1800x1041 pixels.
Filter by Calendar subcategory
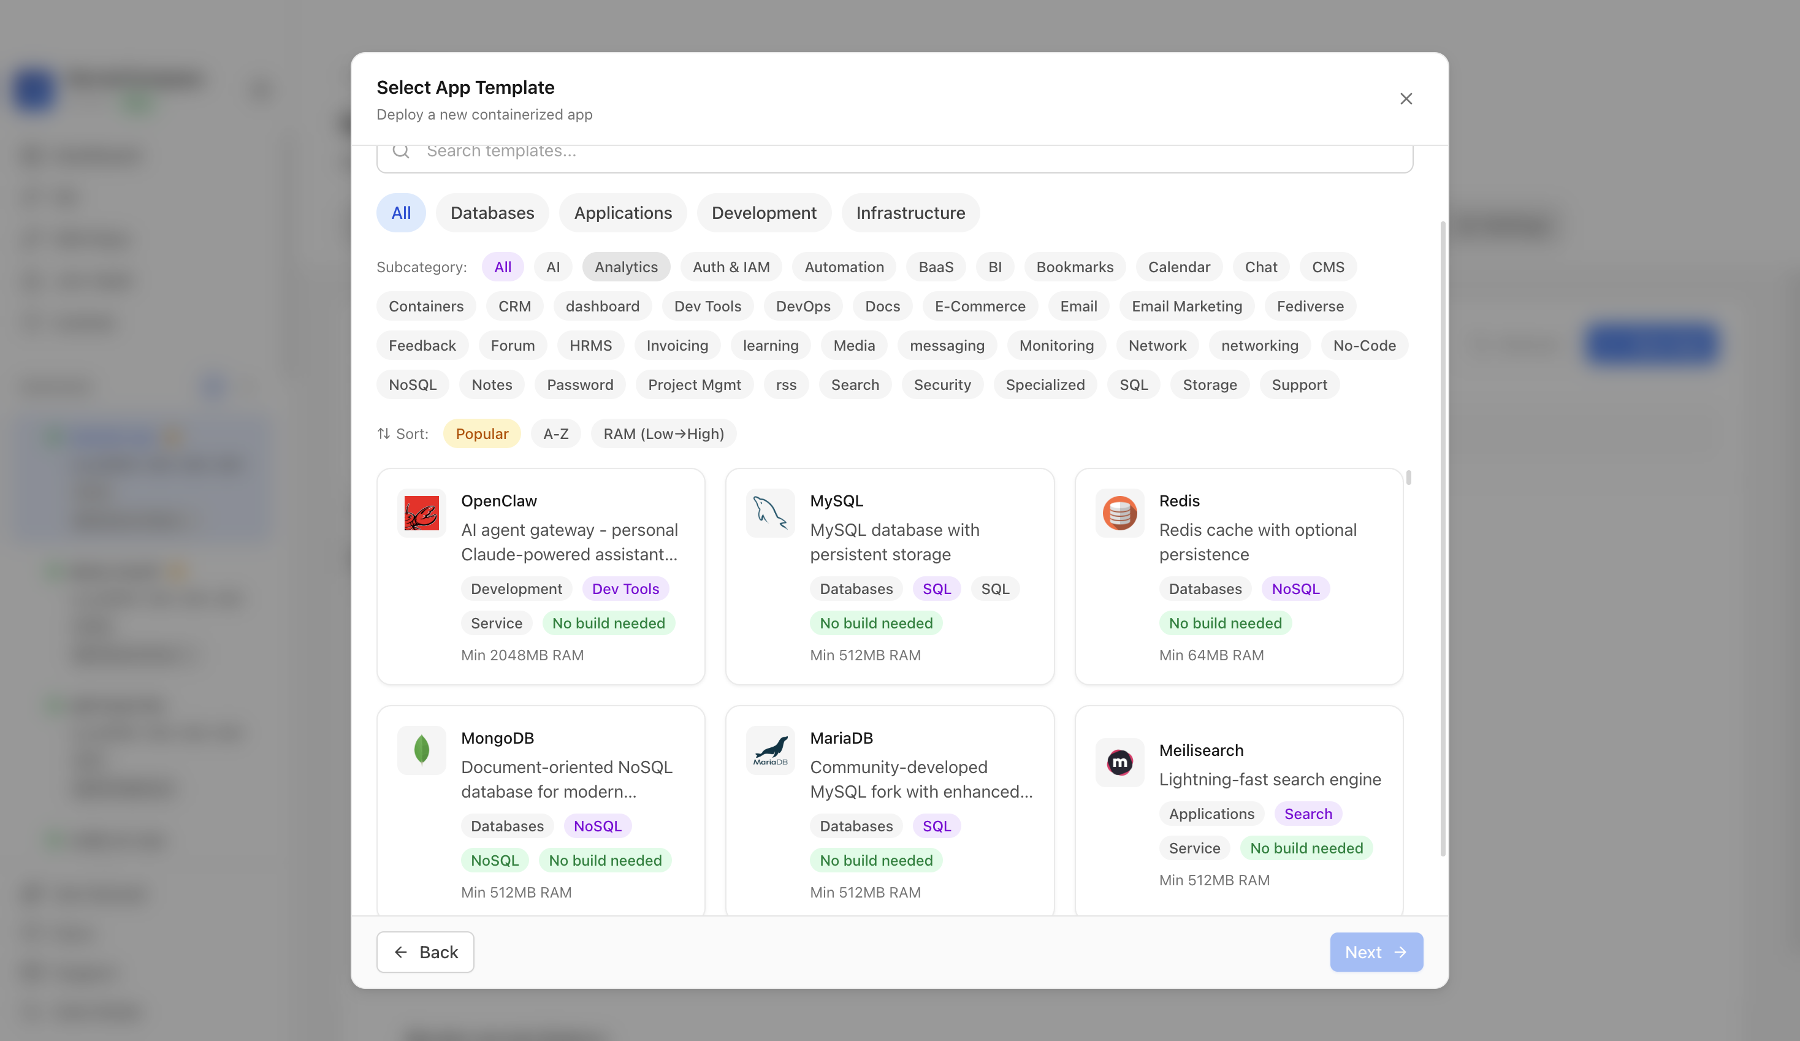click(1178, 267)
